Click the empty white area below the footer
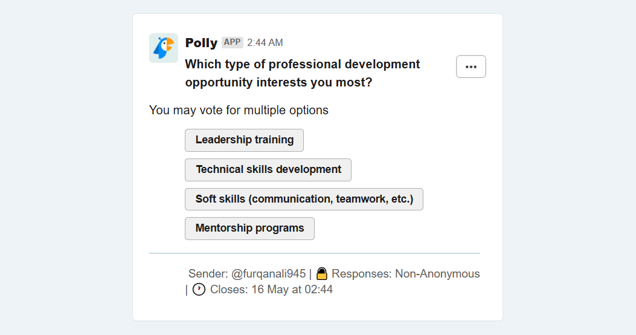This screenshot has width=636, height=335. [x=318, y=310]
